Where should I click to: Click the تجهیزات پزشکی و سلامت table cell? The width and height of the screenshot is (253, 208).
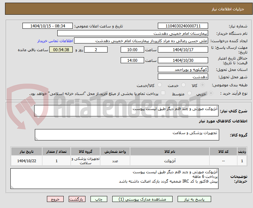coord(85,161)
